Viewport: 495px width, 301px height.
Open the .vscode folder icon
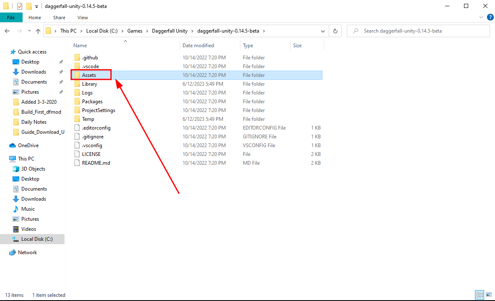click(77, 66)
